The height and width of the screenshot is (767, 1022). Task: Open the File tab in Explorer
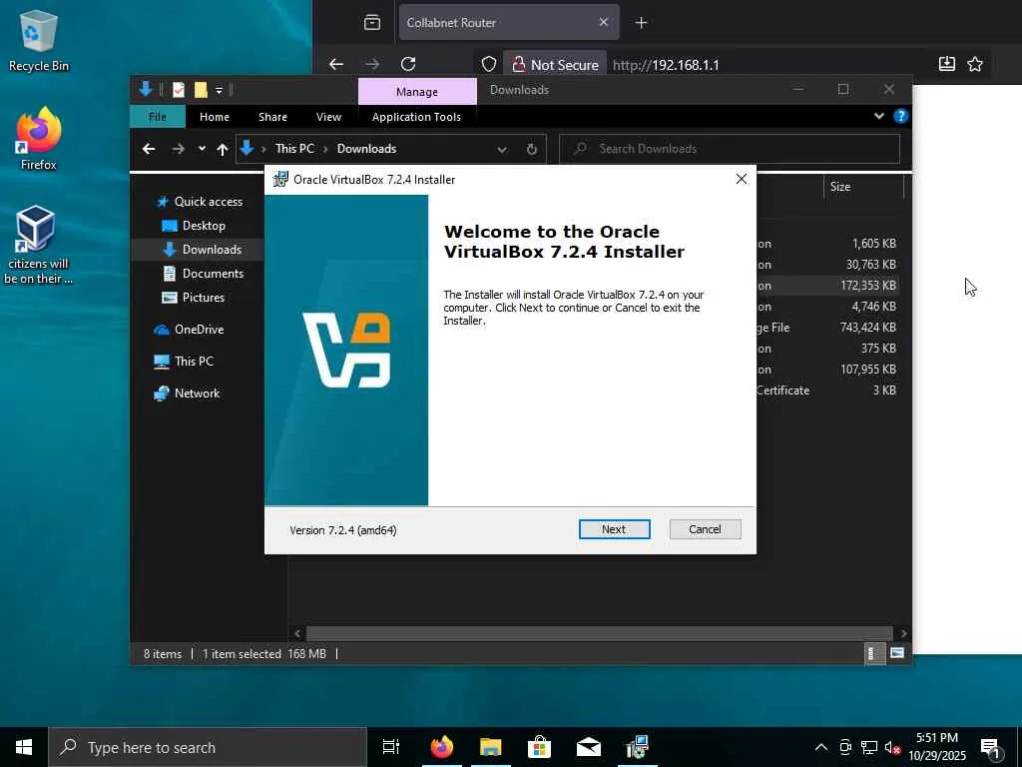[x=158, y=117]
